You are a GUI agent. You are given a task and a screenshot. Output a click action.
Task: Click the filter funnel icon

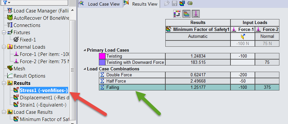[5, 2]
